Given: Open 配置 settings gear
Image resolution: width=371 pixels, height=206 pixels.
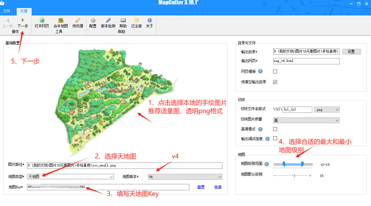Looking at the screenshot, I should tap(93, 23).
